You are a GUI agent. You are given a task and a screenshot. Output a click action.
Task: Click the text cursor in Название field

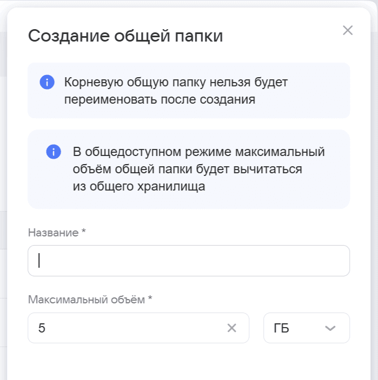click(x=39, y=261)
